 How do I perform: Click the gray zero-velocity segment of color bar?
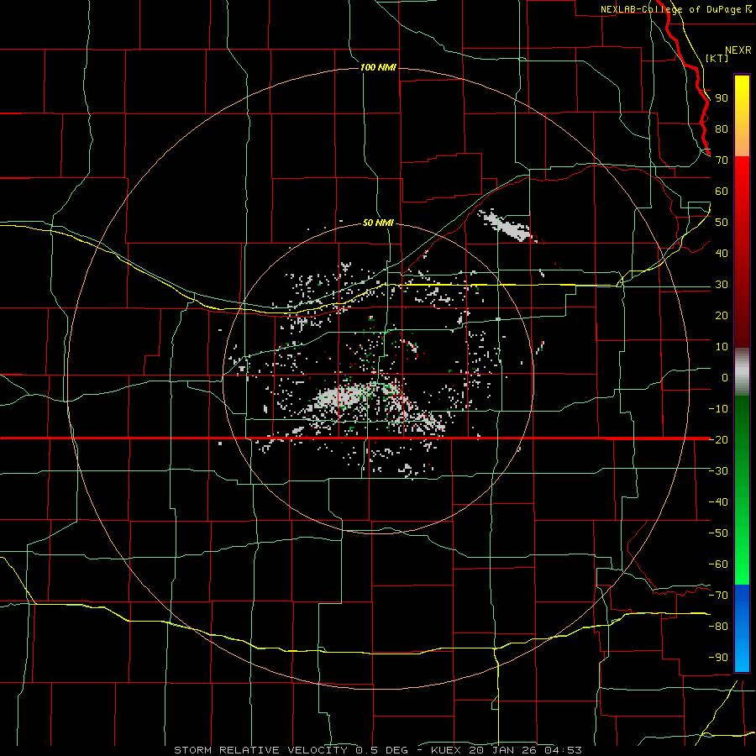tap(742, 371)
